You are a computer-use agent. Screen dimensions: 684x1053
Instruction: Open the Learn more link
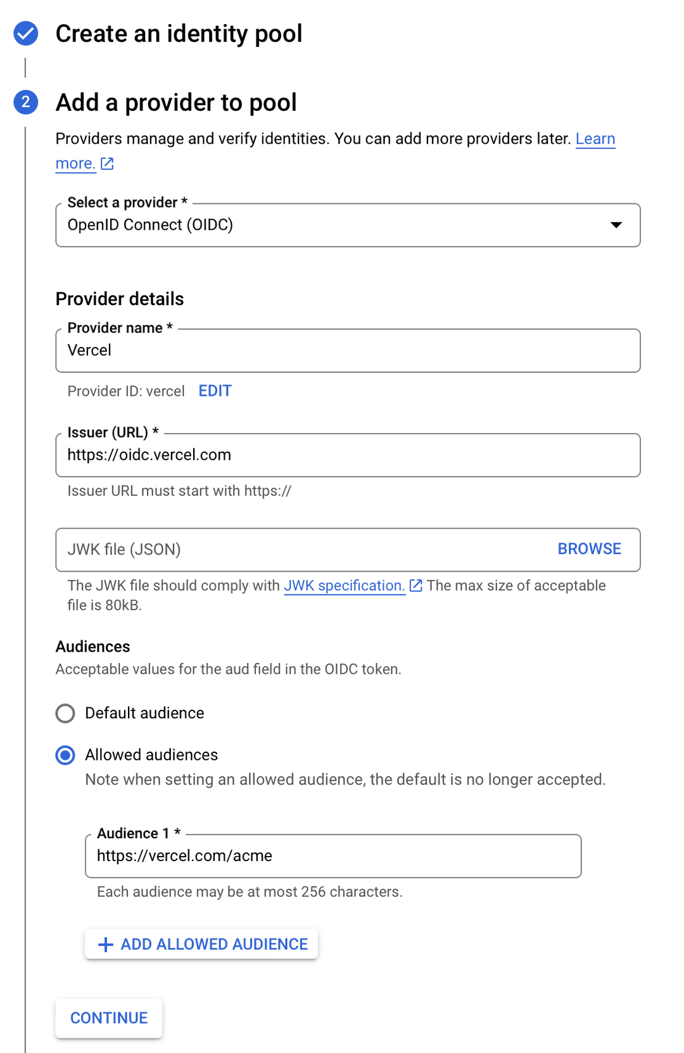pyautogui.click(x=595, y=139)
